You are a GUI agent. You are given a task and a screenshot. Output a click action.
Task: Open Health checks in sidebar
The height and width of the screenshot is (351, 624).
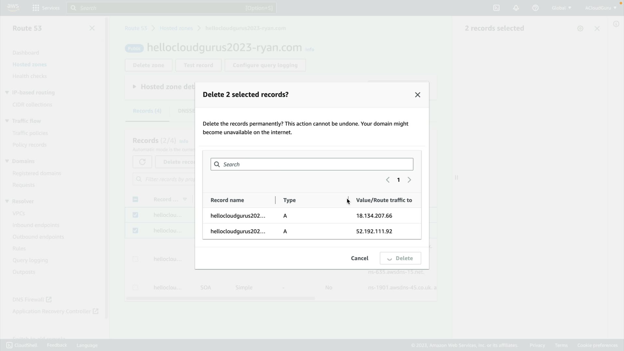click(x=30, y=76)
